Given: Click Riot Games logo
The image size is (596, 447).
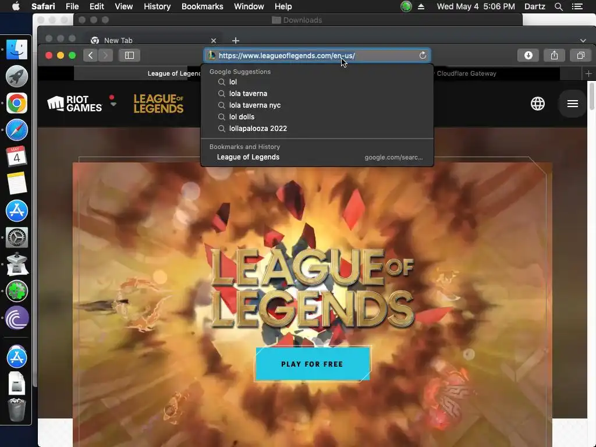Looking at the screenshot, I should click(74, 104).
